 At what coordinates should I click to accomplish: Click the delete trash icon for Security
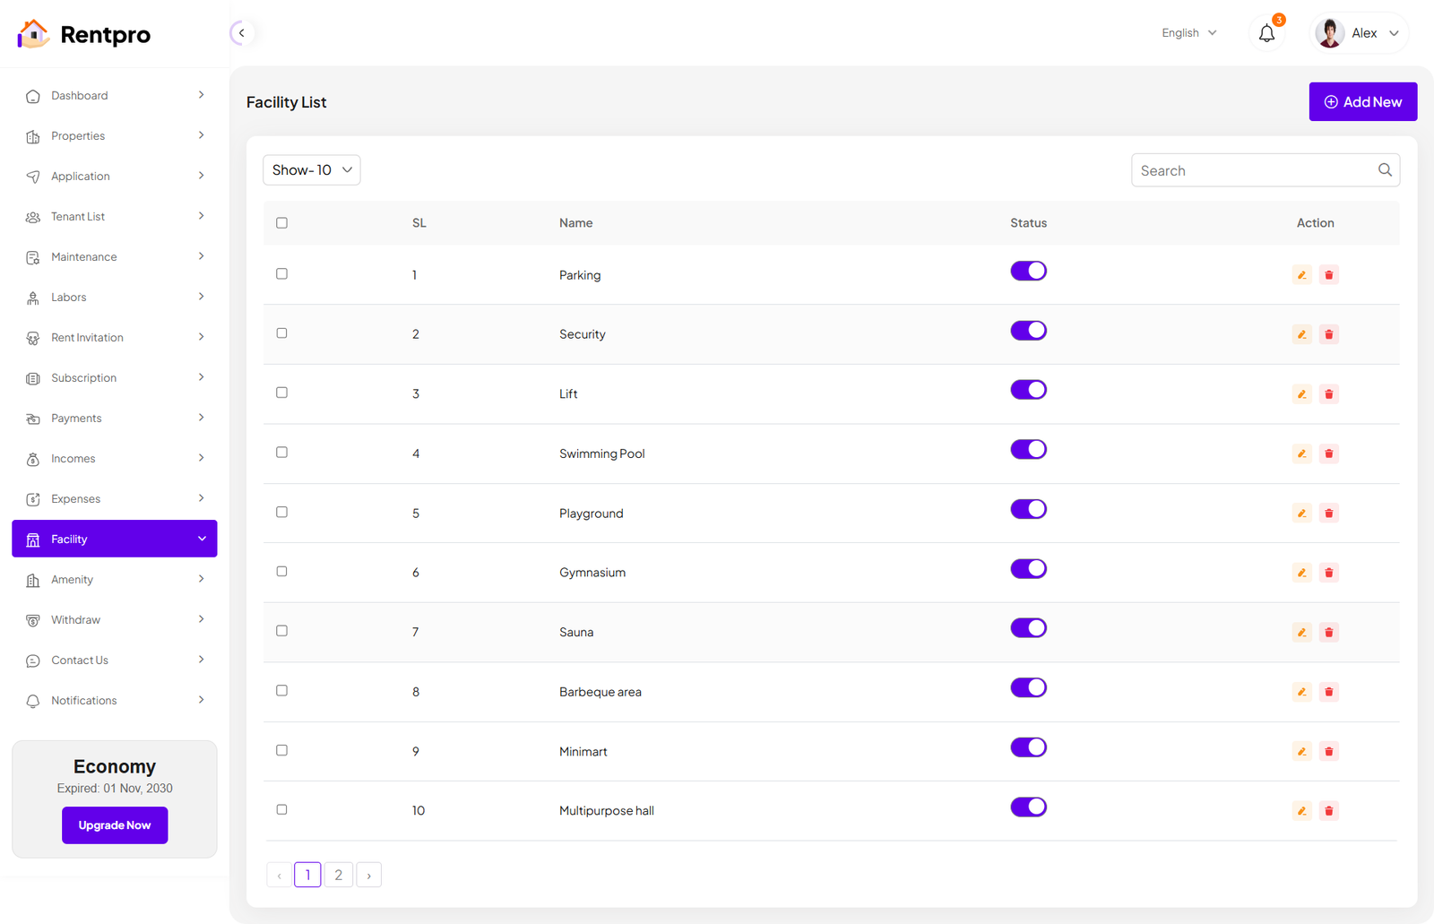click(1329, 334)
